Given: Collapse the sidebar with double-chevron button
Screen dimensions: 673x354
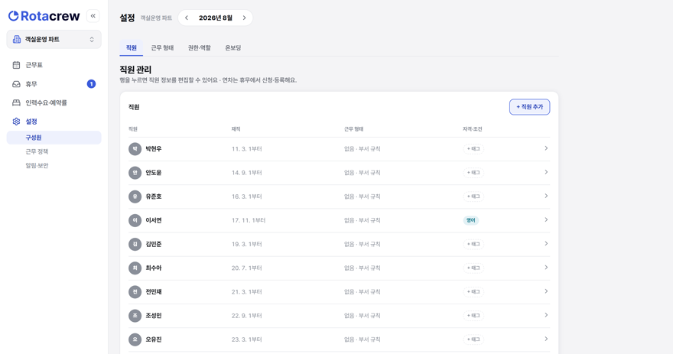Looking at the screenshot, I should [93, 16].
